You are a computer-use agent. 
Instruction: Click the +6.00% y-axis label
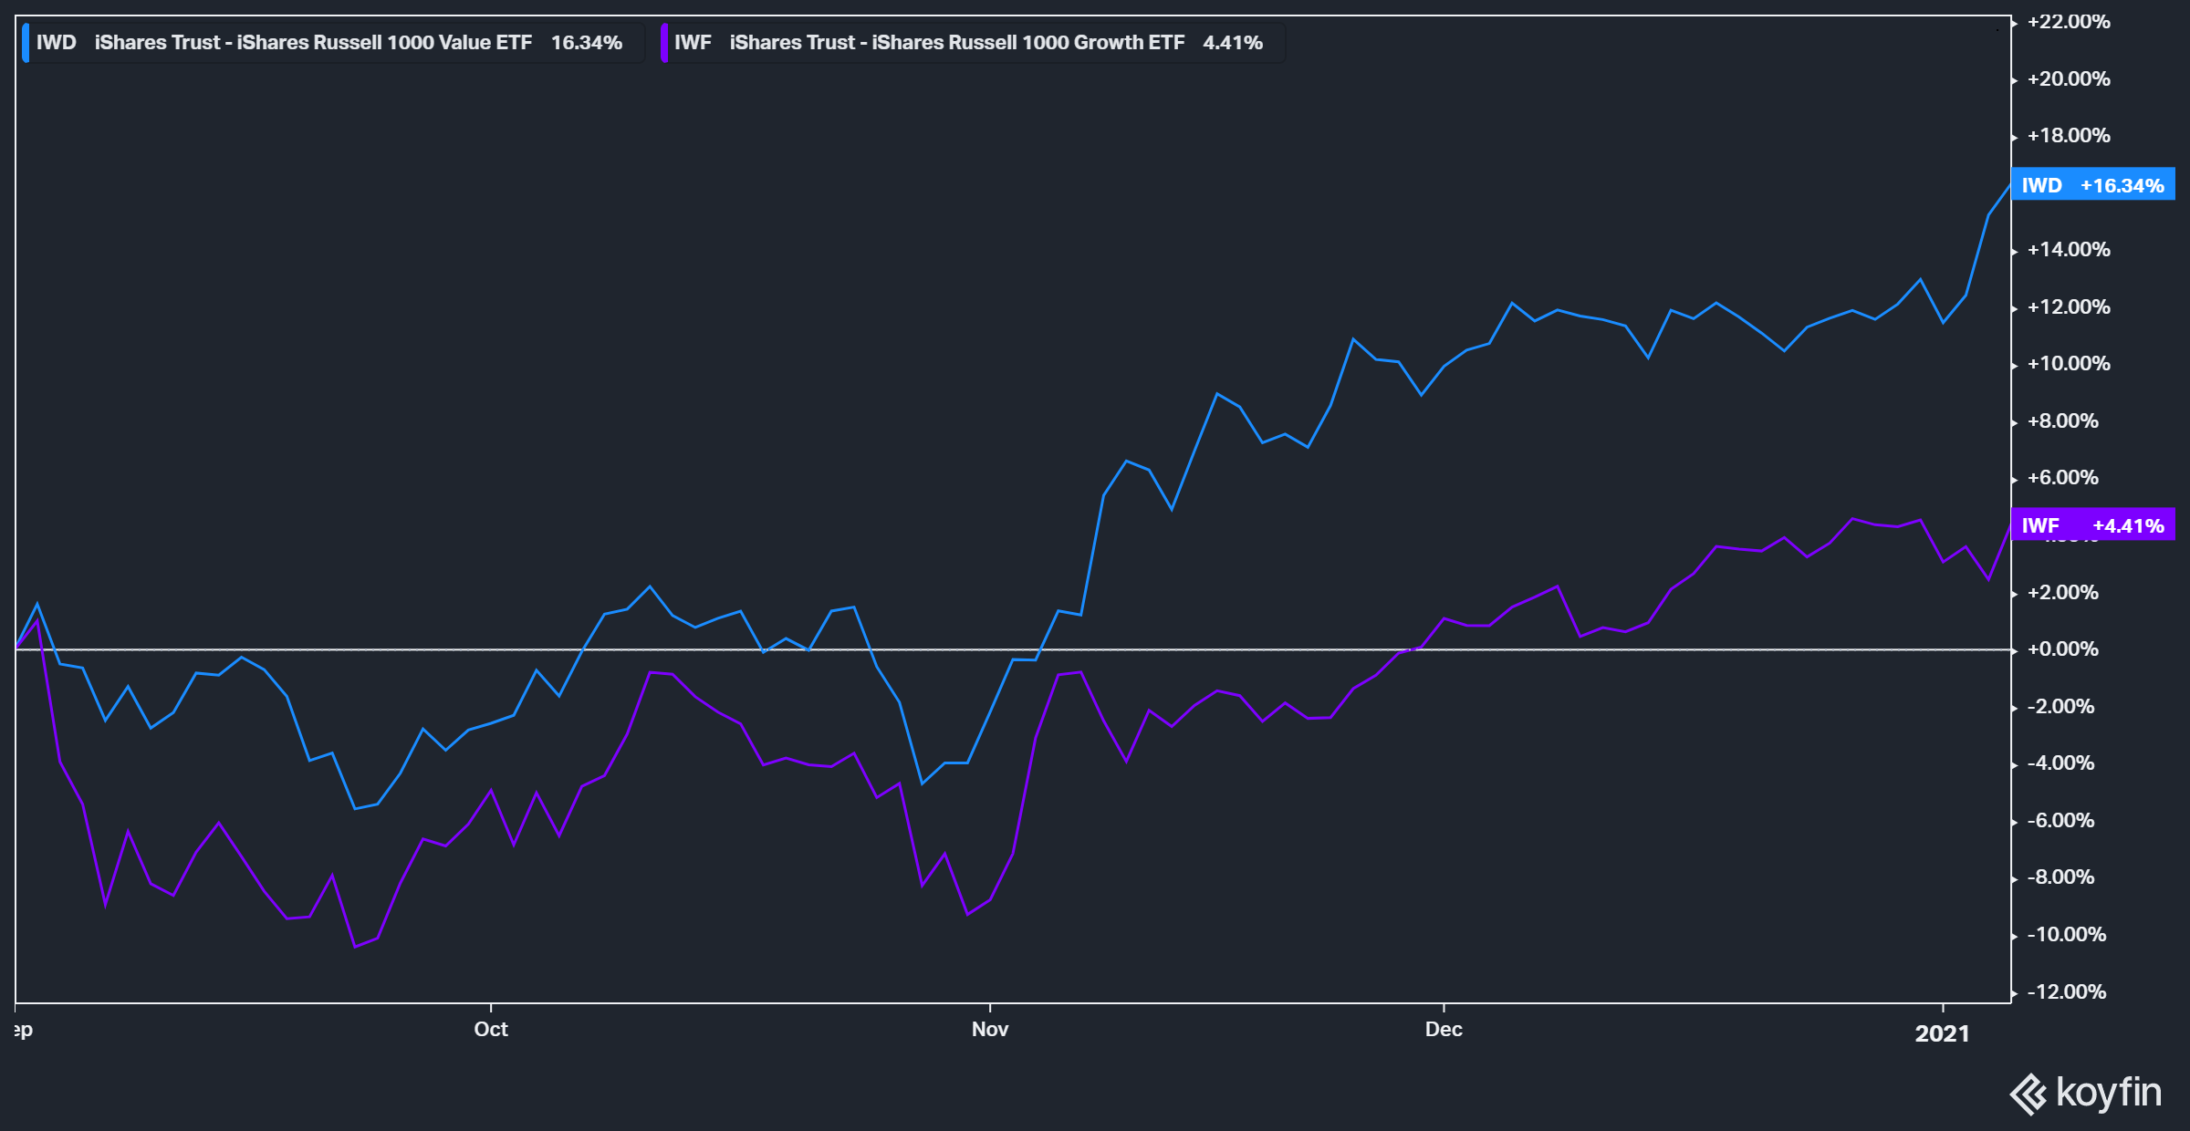[x=2062, y=478]
